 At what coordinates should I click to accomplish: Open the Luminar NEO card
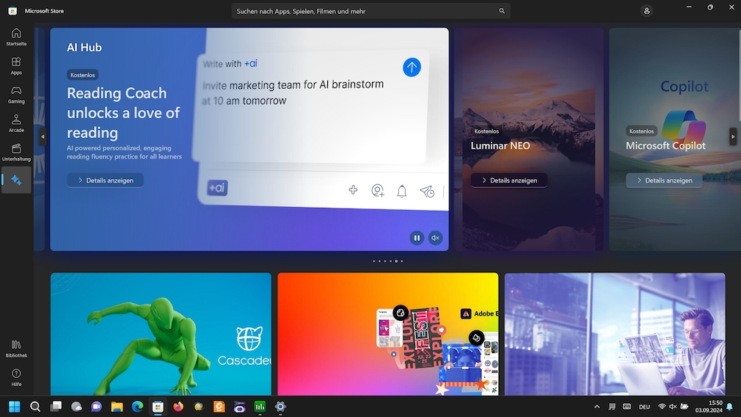point(529,139)
